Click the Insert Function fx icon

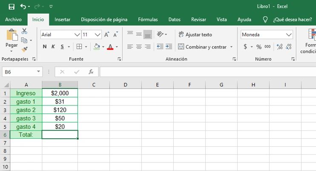(x=91, y=72)
